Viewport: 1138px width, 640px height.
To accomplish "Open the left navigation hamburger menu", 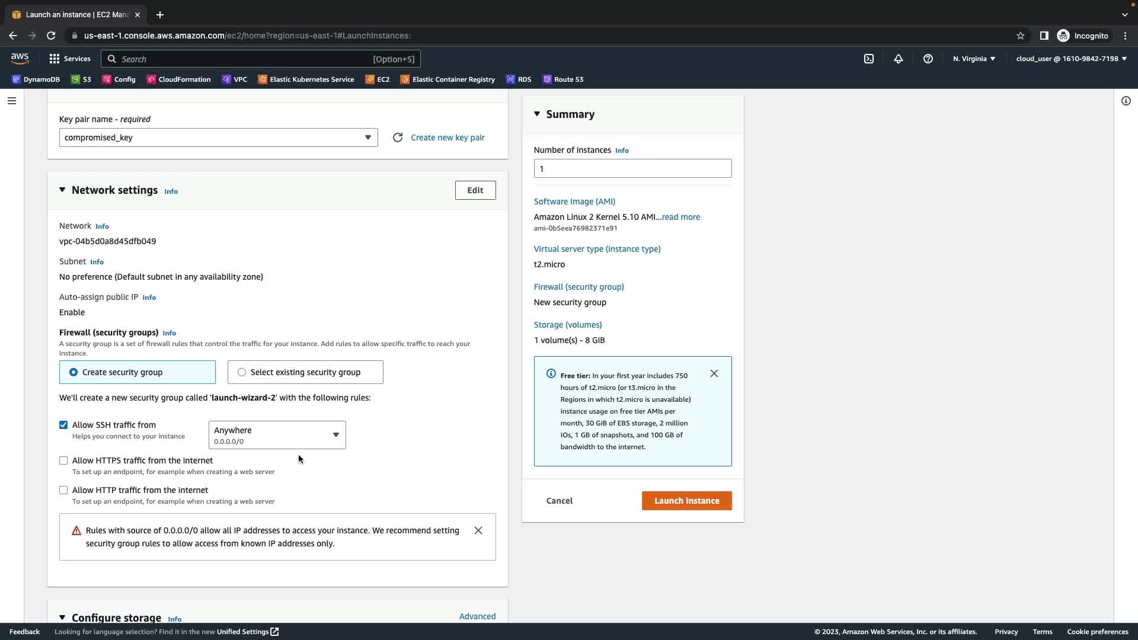I will [11, 101].
